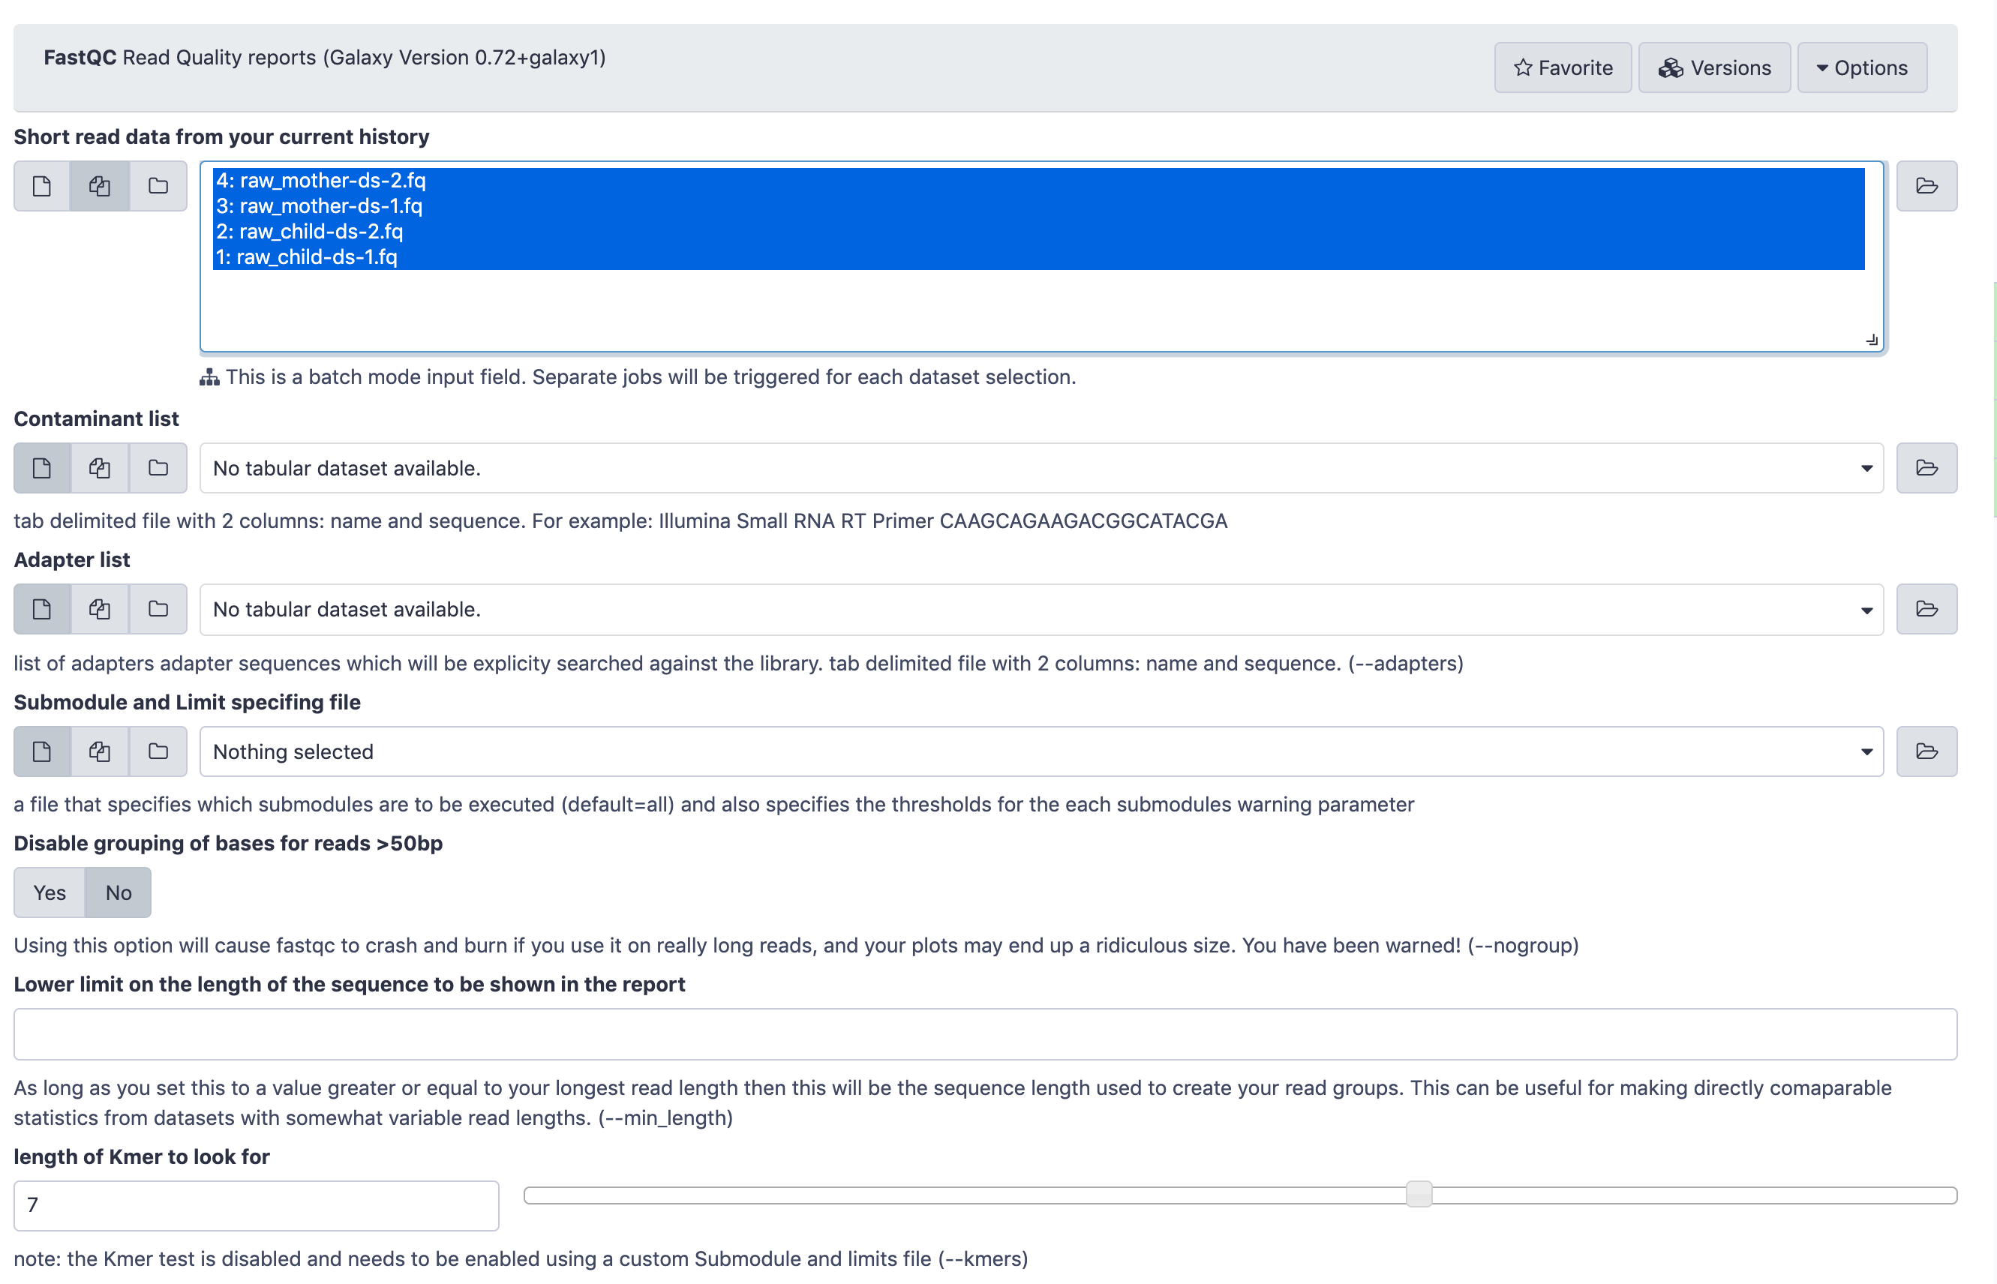Screen dimensions: 1997x1284
Task: Select dataset 3: raw_mother-ds-1.fq
Action: pos(1038,206)
